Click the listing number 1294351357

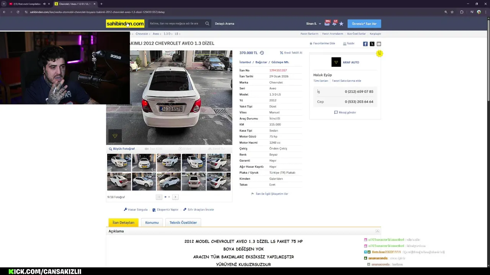click(278, 70)
